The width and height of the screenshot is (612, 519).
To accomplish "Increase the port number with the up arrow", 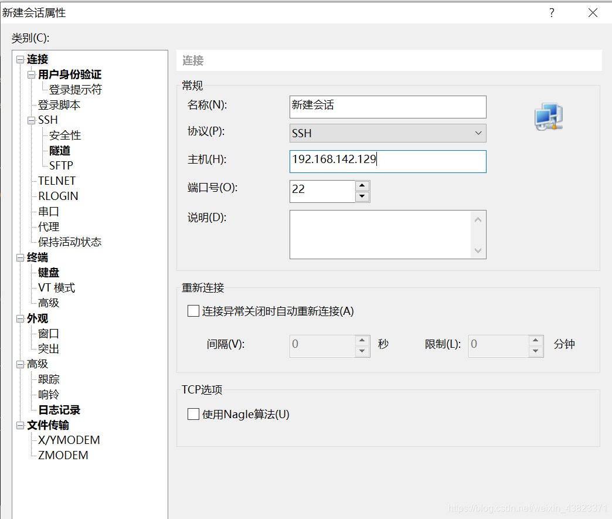I will click(x=363, y=187).
